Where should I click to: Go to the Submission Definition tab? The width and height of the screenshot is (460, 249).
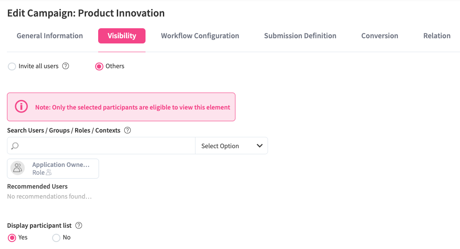coord(300,36)
